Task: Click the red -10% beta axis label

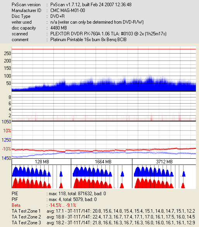Action: pos(7,149)
